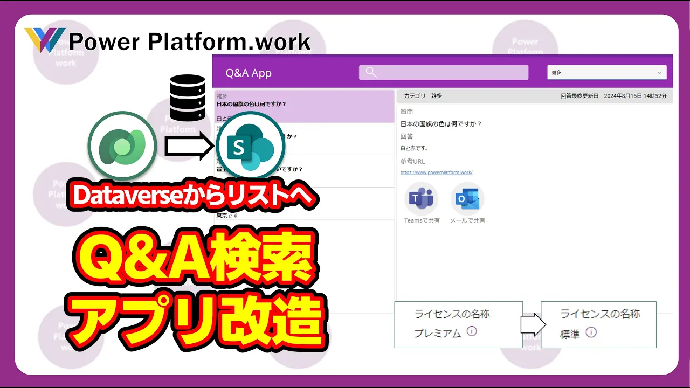
Task: Share via the Outlook mail icon
Action: point(467,199)
